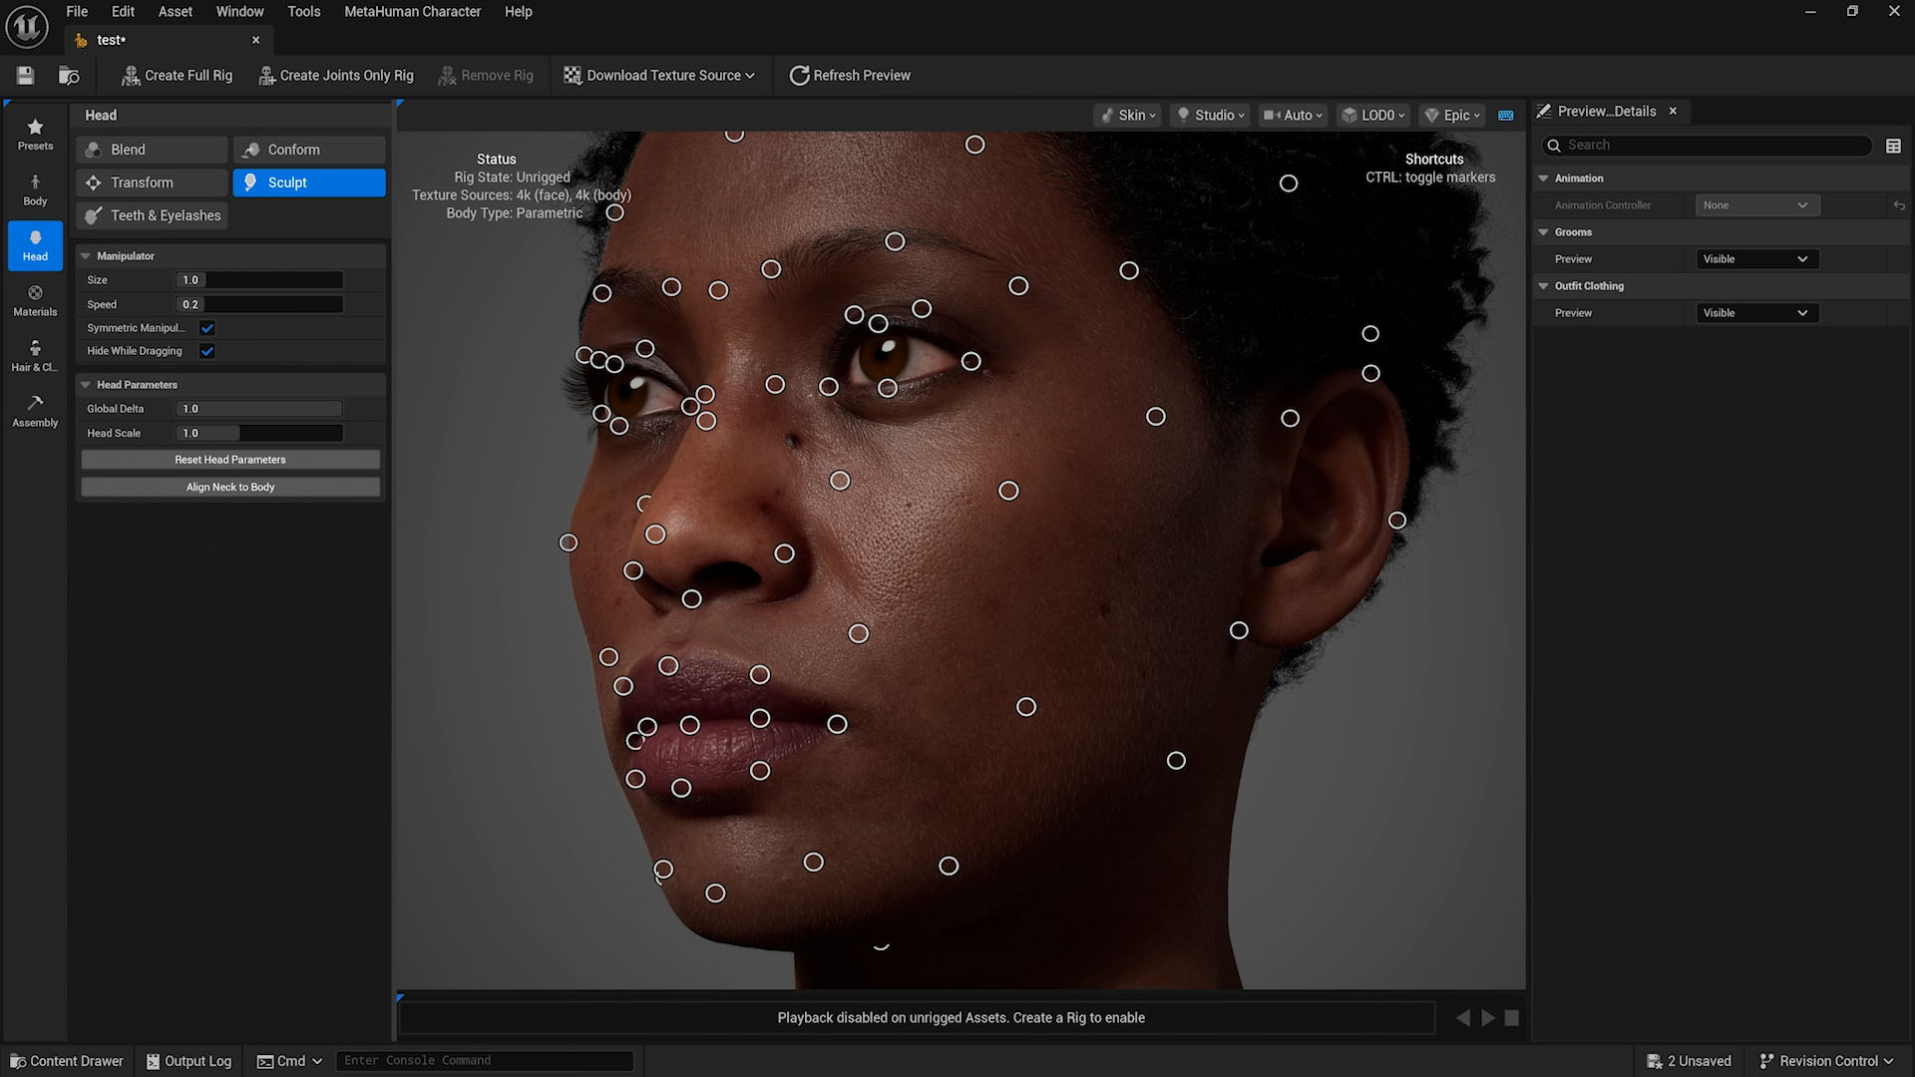Toggle the viewport keyboard shortcuts icon

pos(1506,116)
